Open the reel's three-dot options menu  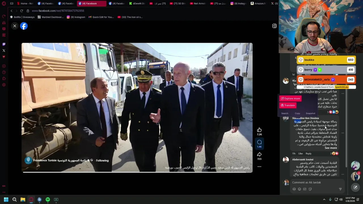[x=259, y=167]
